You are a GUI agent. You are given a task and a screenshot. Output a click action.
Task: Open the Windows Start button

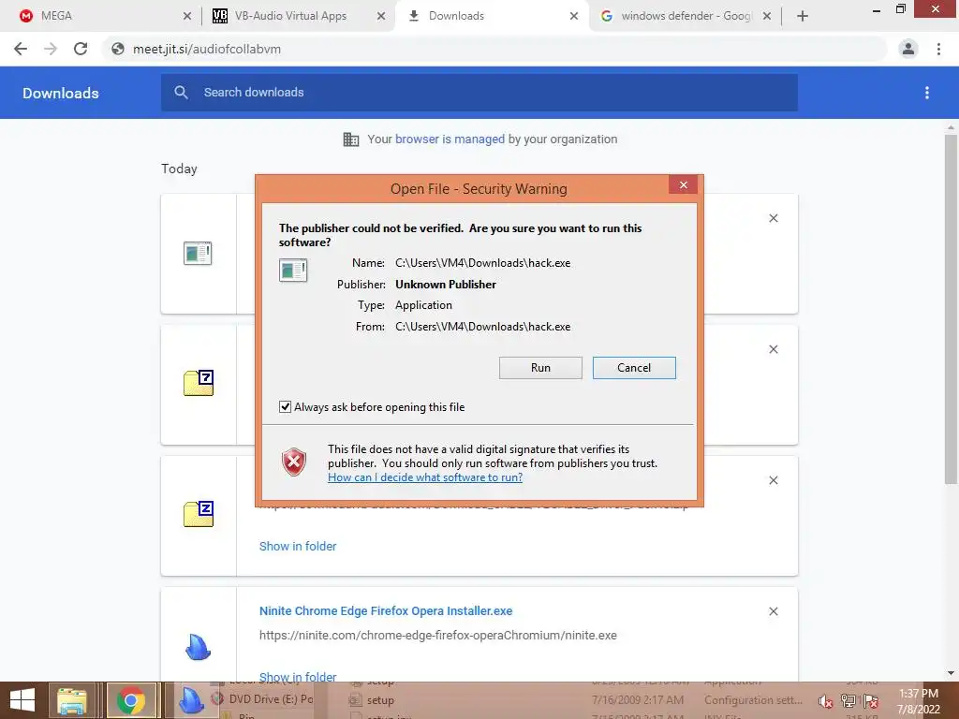pos(22,700)
